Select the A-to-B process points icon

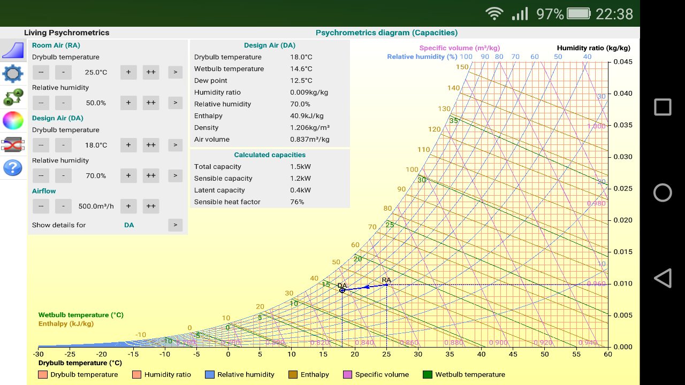(x=13, y=97)
